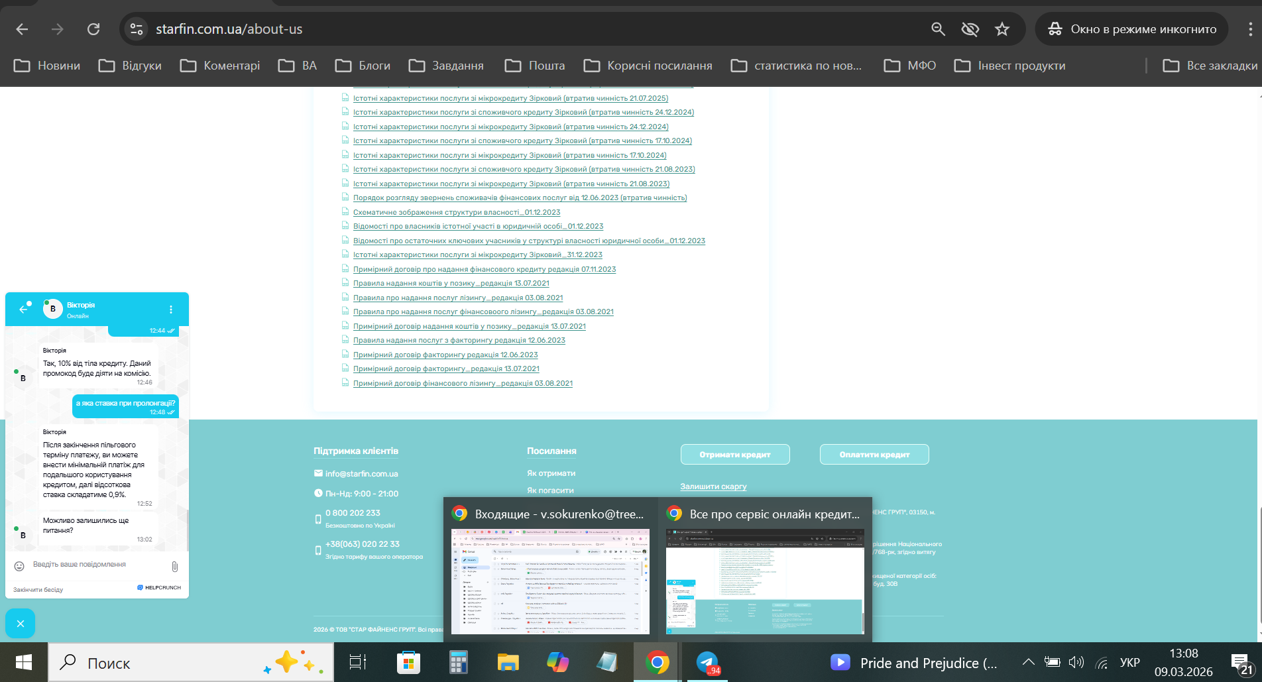Go back to the previous page
Image resolution: width=1262 pixels, height=682 pixels.
tap(22, 29)
